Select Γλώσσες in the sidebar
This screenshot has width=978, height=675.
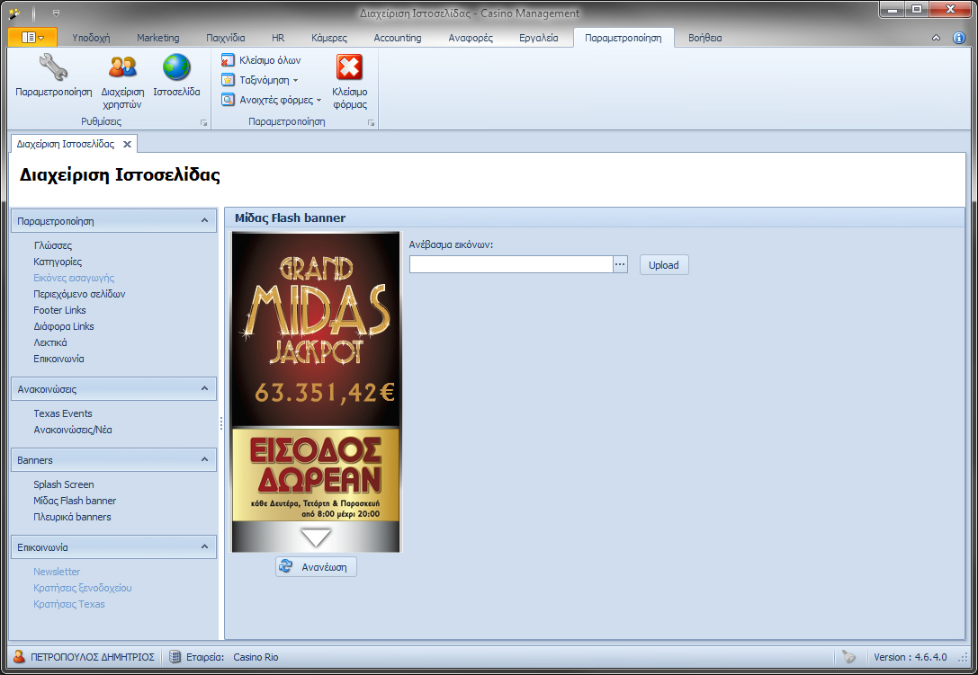(53, 245)
